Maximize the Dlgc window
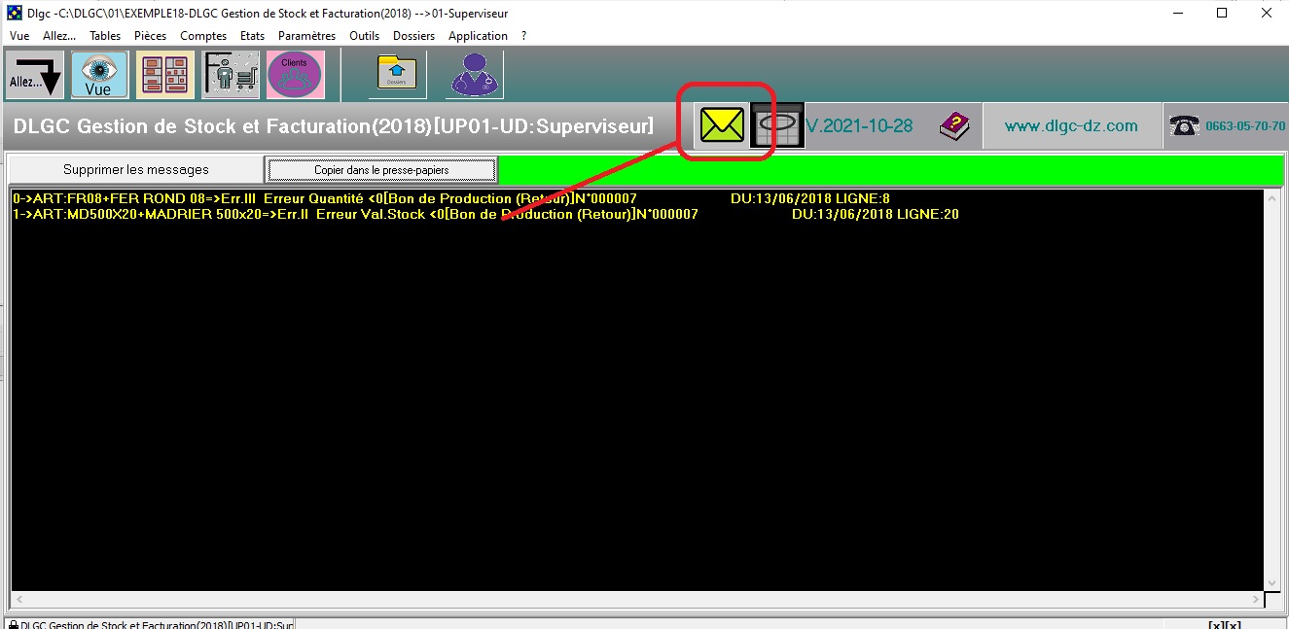This screenshot has height=629, width=1289. point(1222,14)
